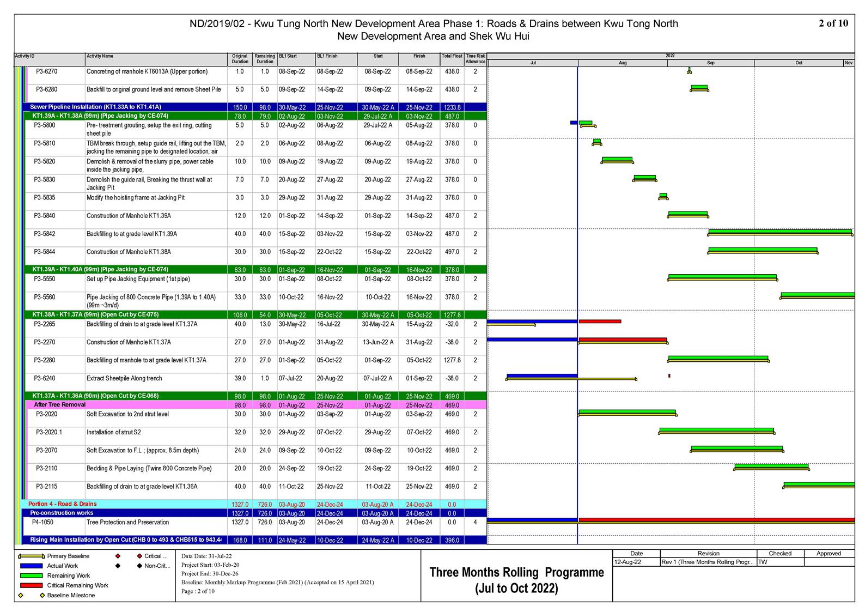Click the Three Months Rolling Programme title
Viewport: 865px width, 612px height.
click(x=516, y=580)
